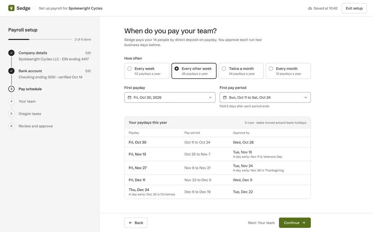This screenshot has width=373, height=232.
Task: Click the 'Saved at 10:42' status text
Action: coord(325,8)
